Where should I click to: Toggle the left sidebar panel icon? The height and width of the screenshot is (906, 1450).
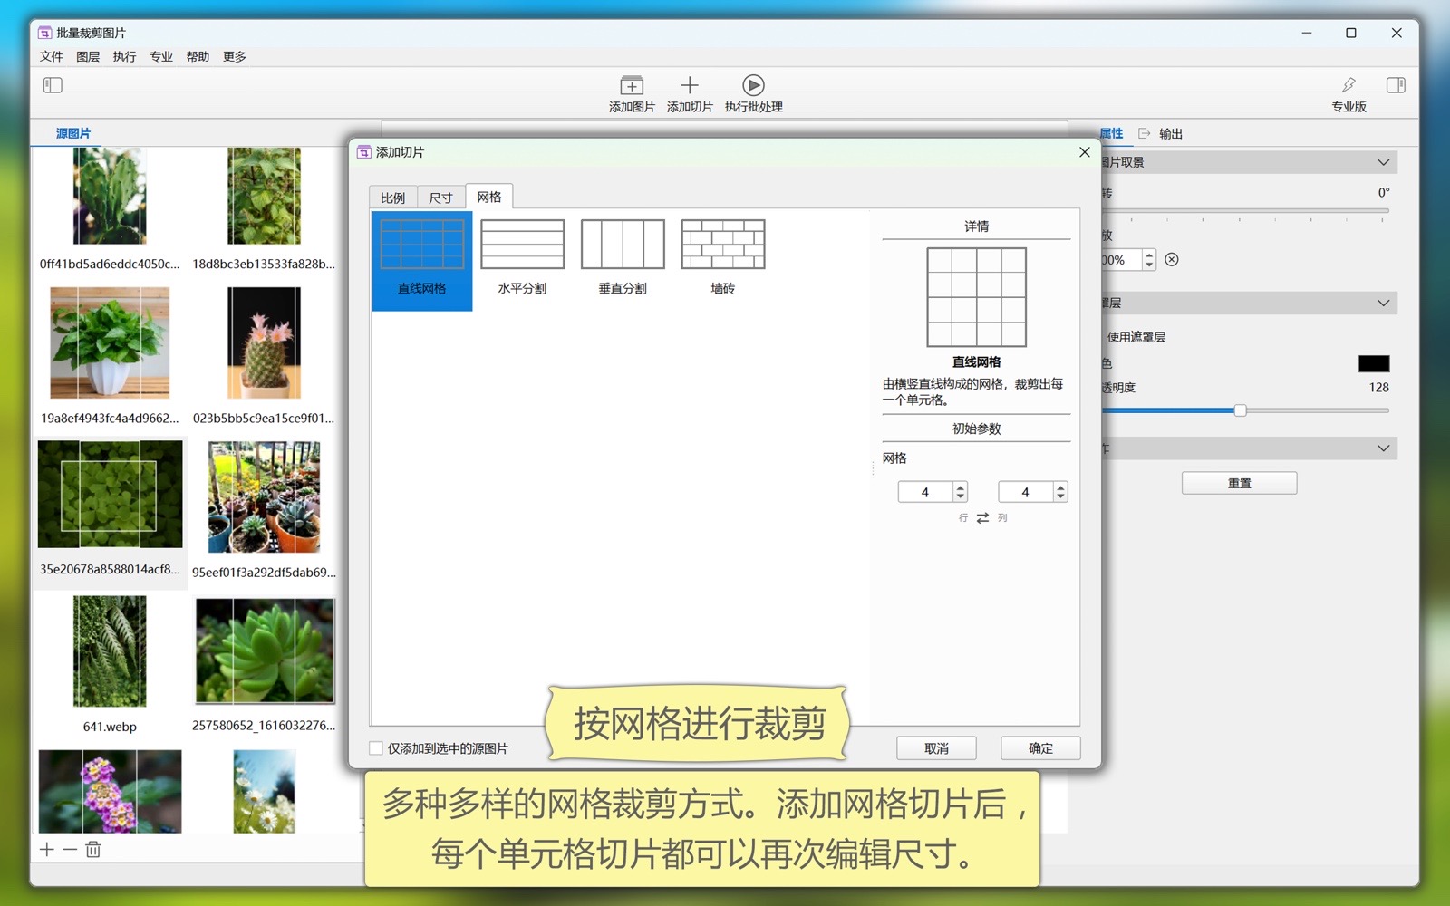53,85
